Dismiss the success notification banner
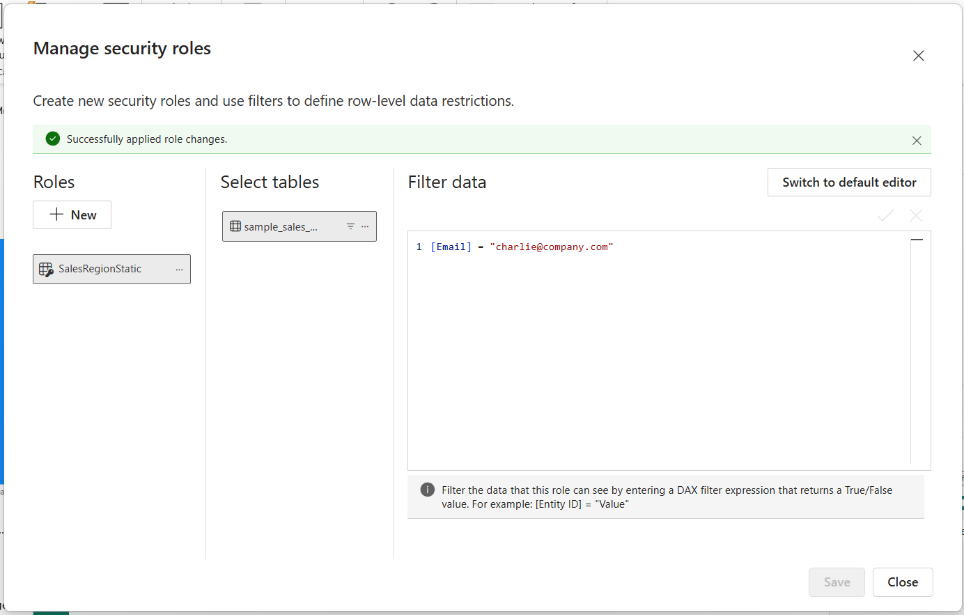 [x=917, y=141]
